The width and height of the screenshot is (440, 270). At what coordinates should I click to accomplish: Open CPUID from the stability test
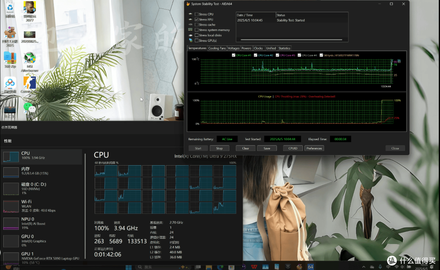pos(293,148)
